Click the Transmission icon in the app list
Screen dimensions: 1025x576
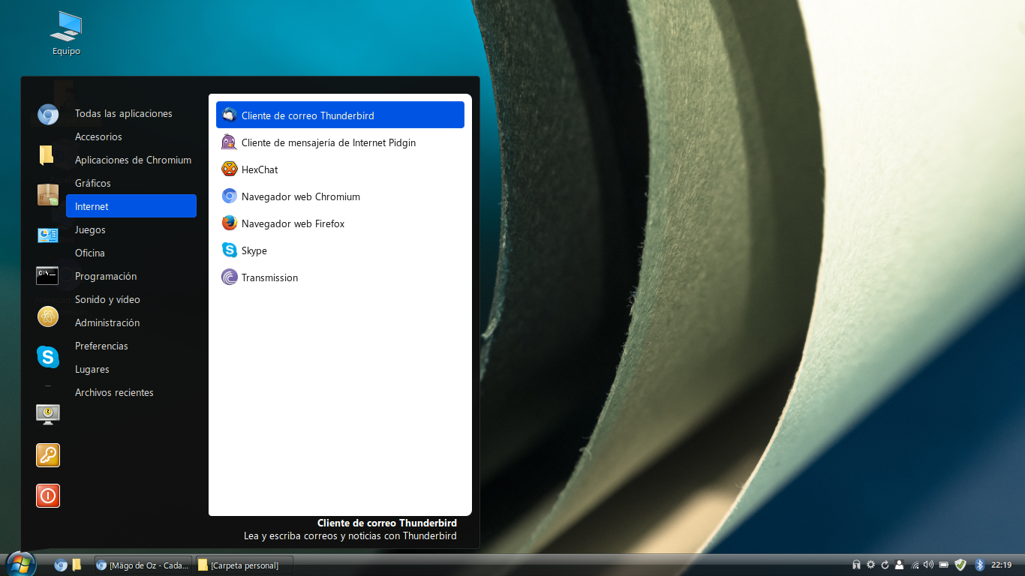click(230, 277)
